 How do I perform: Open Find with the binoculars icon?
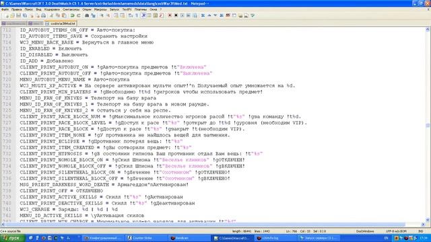pyautogui.click(x=87, y=15)
